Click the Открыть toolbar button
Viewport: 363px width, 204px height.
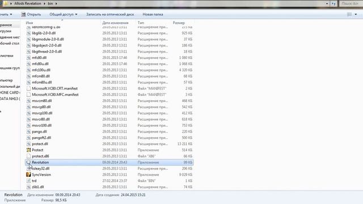31,14
